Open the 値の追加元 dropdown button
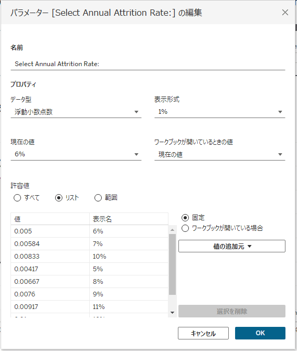The width and height of the screenshot is (297, 351). (232, 246)
